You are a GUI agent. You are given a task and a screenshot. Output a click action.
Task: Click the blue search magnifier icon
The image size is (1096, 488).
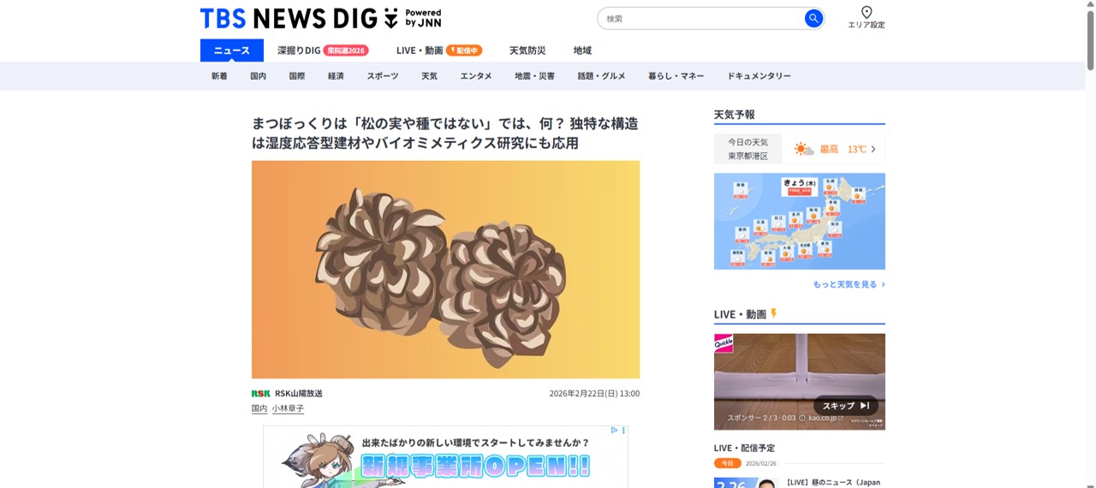813,19
